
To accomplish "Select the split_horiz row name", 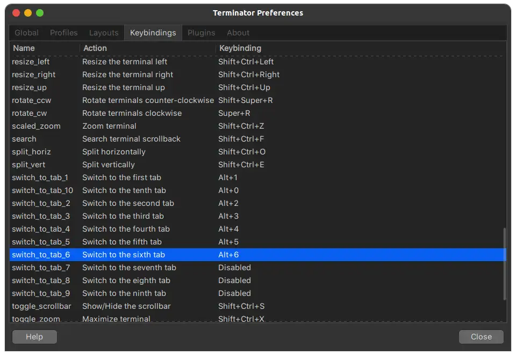I will (x=31, y=152).
